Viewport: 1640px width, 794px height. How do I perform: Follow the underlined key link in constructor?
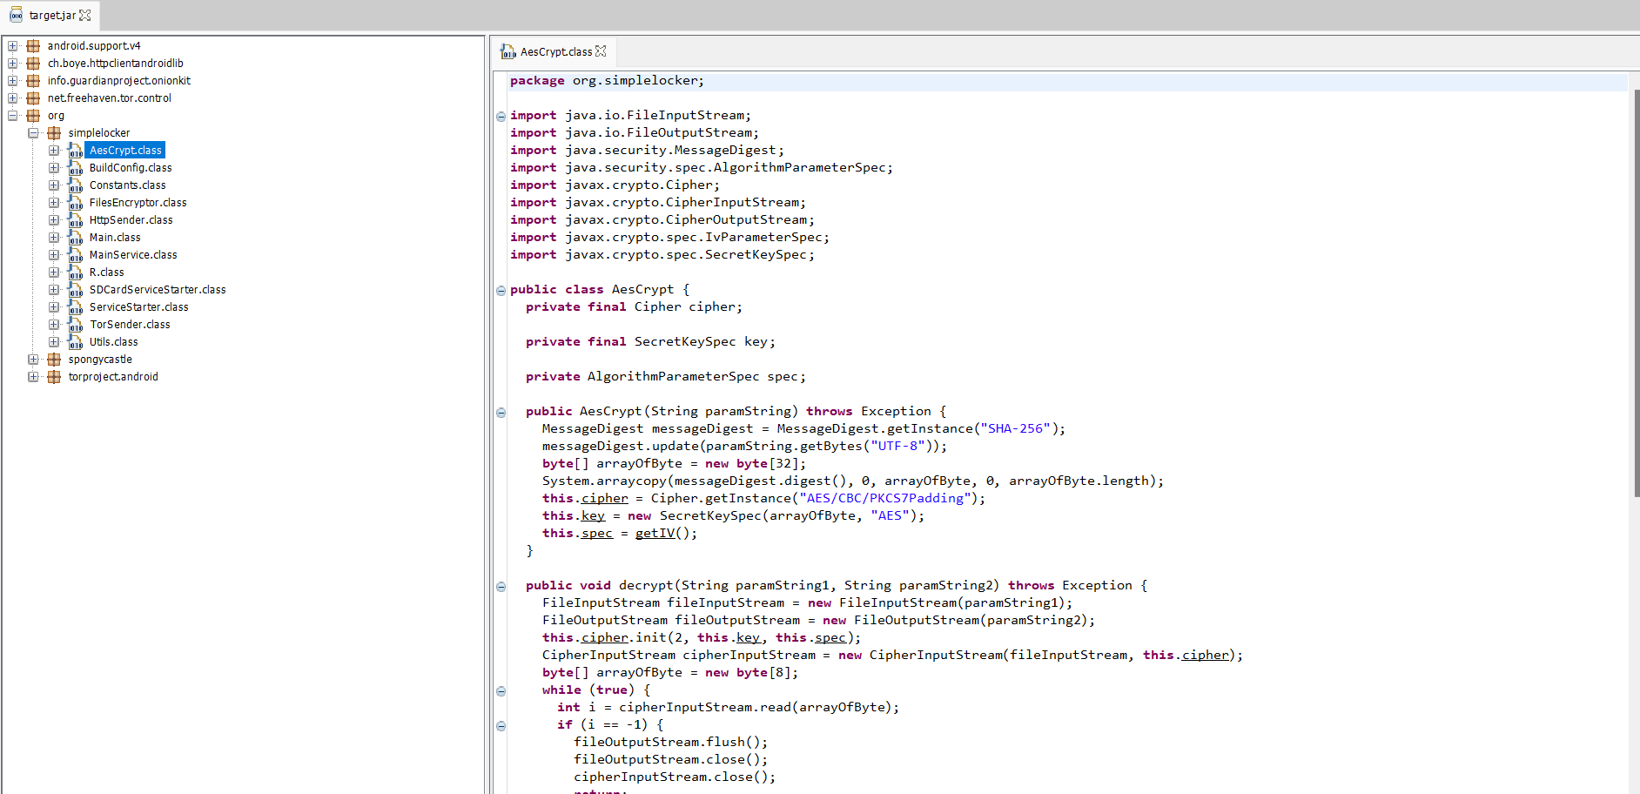(x=593, y=515)
